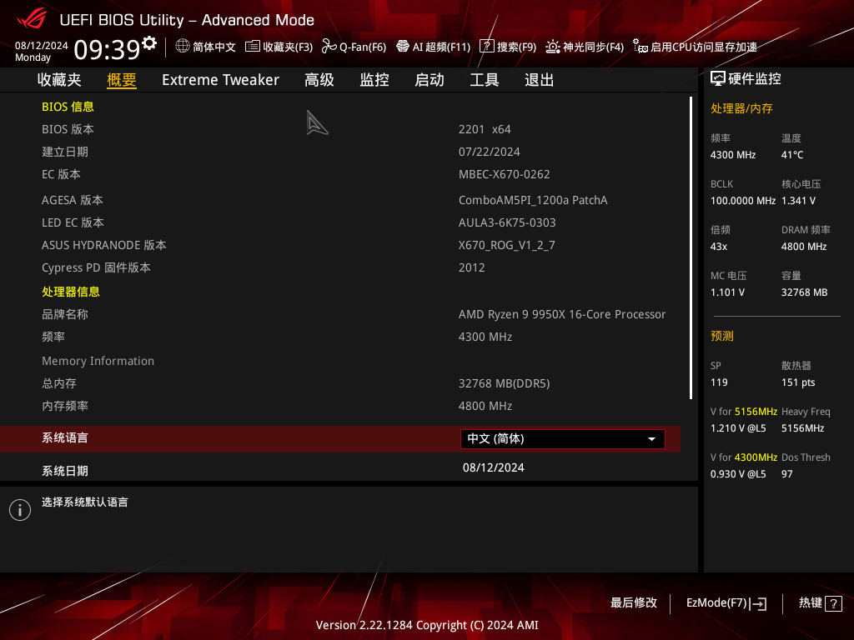Select the 概要 tab
The height and width of the screenshot is (640, 854).
[x=122, y=80]
